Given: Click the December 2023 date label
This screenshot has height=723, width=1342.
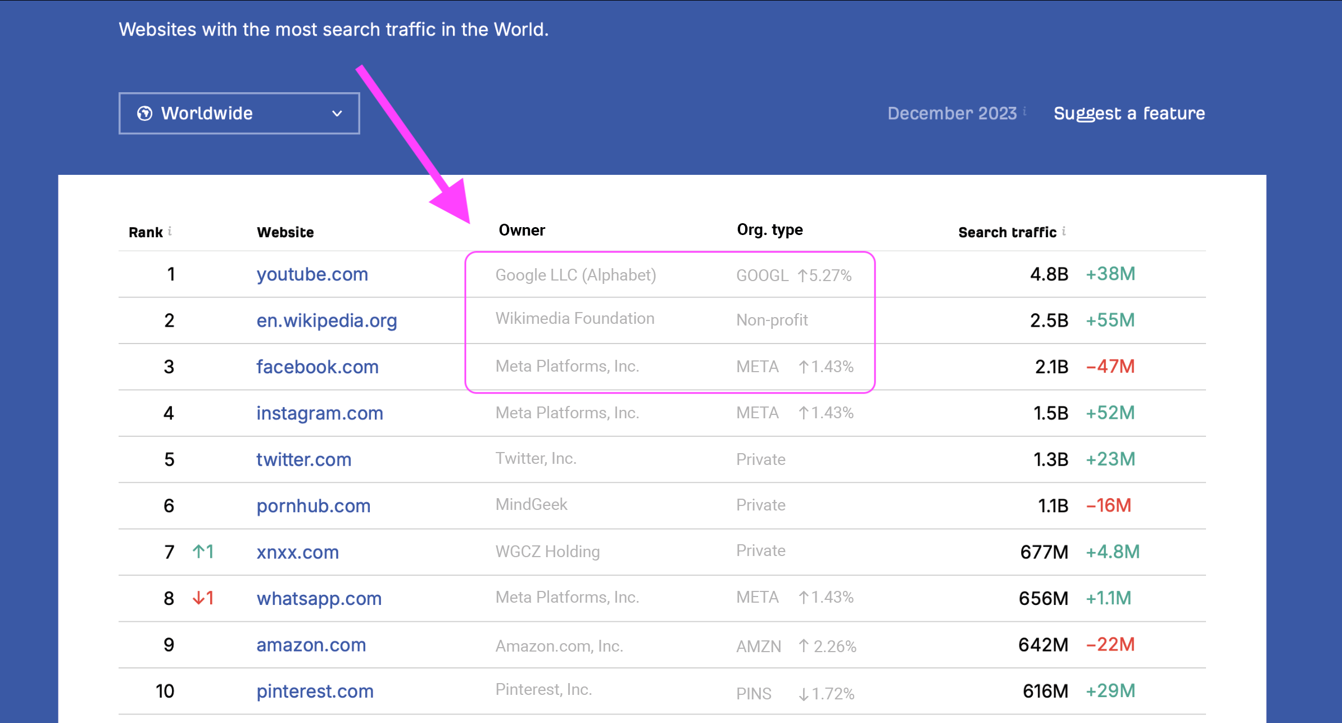Looking at the screenshot, I should pyautogui.click(x=952, y=114).
